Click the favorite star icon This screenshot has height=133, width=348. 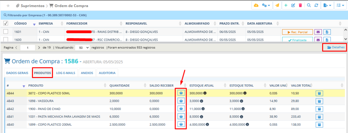(x=8, y=6)
